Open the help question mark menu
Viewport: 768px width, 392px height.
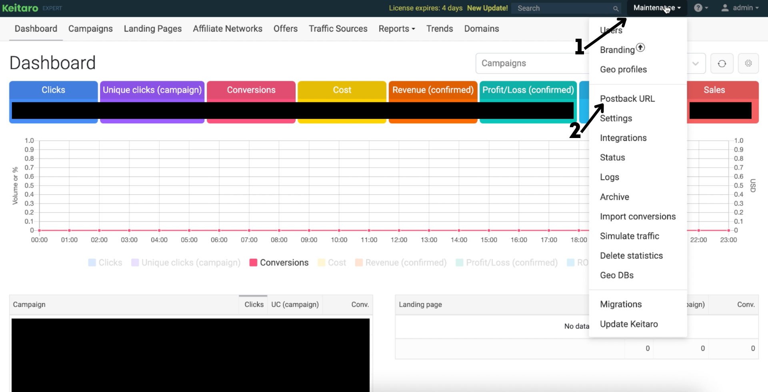click(700, 8)
